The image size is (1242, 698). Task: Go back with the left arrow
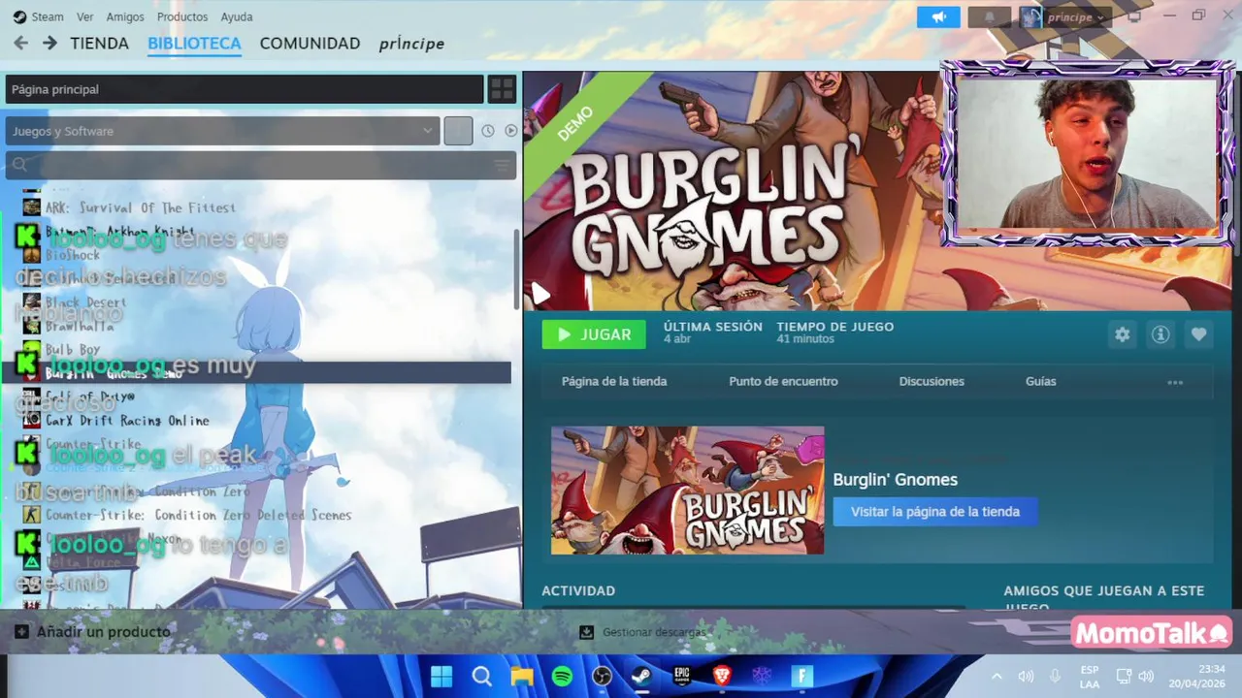20,44
